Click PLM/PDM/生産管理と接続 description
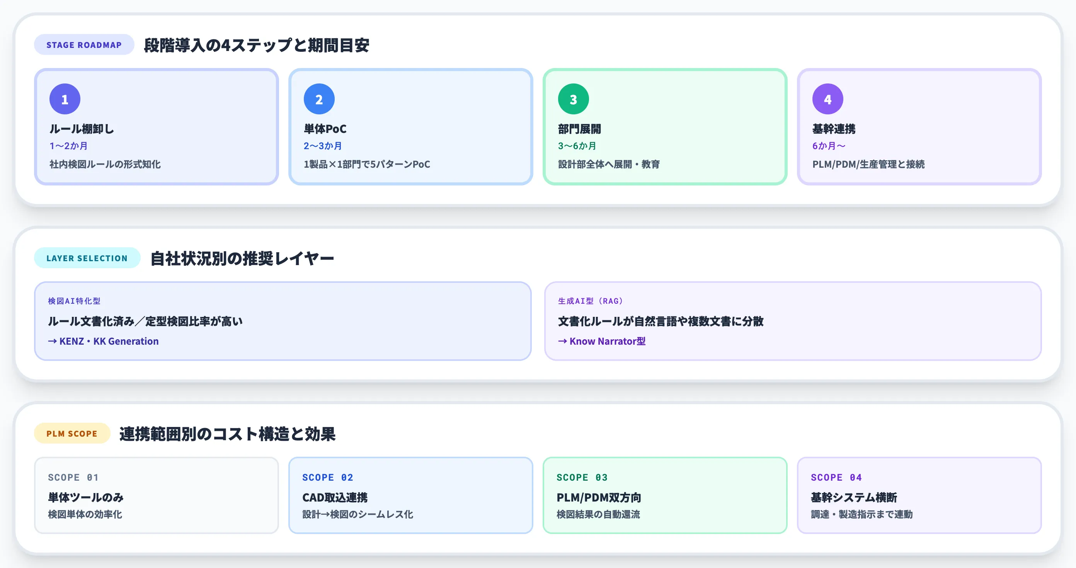Screen dimensions: 1076x568 (868, 164)
